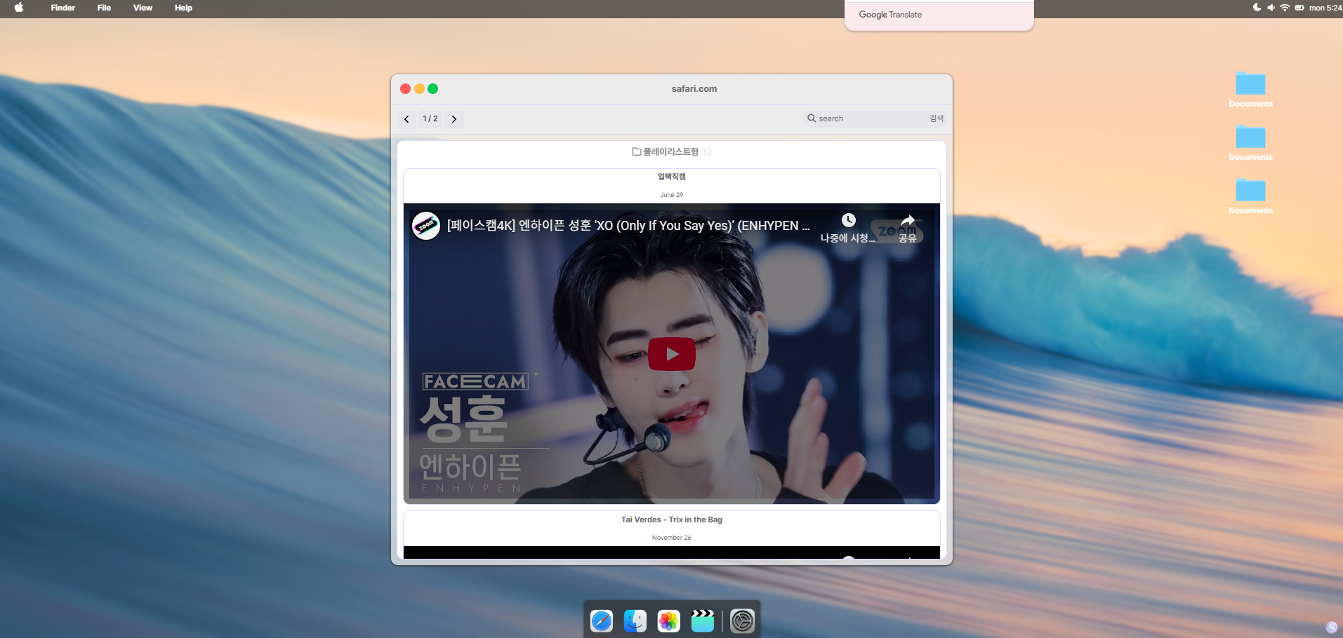Image resolution: width=1343 pixels, height=638 pixels.
Task: Click the video's channel avatar icon
Action: [x=426, y=226]
